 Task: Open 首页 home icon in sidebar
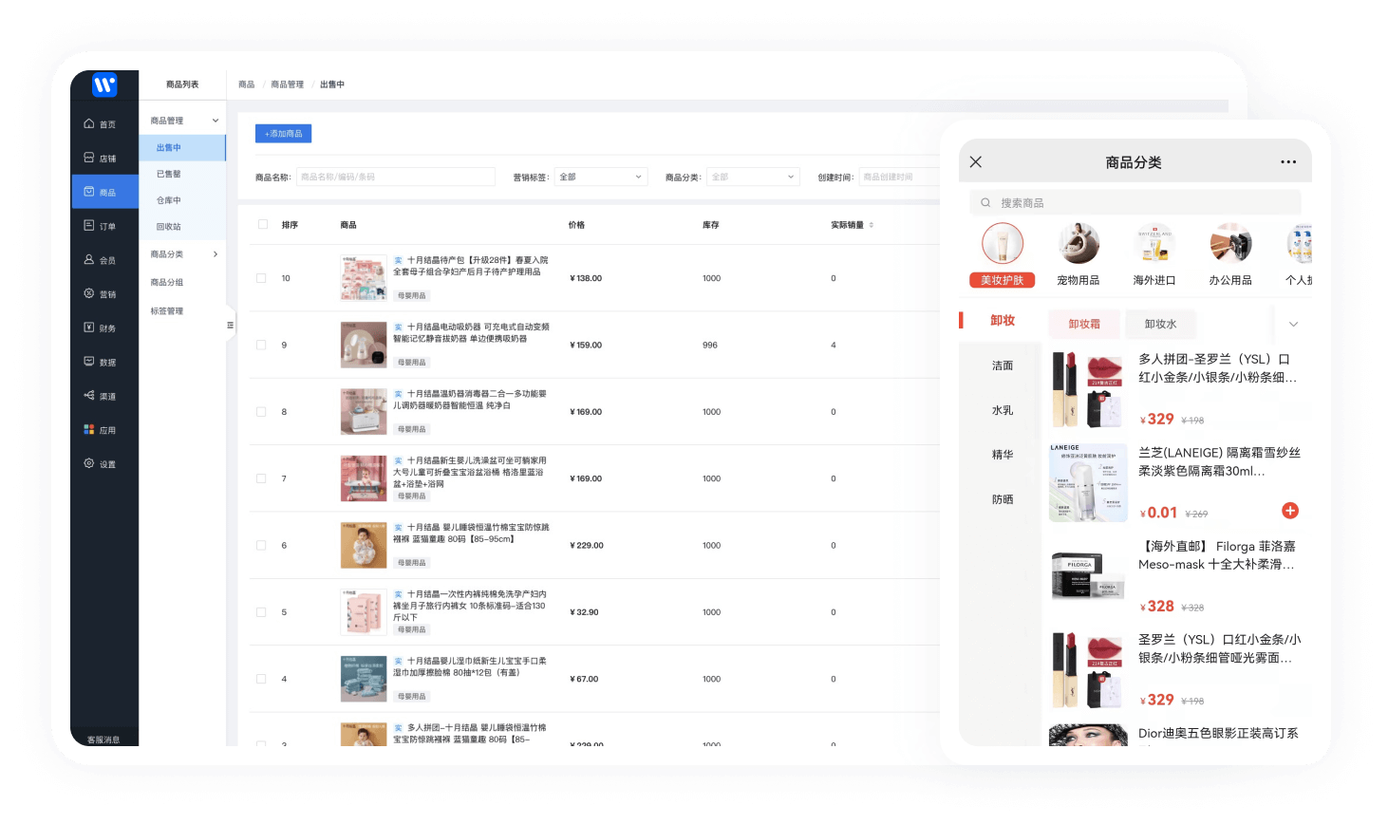pyautogui.click(x=89, y=124)
